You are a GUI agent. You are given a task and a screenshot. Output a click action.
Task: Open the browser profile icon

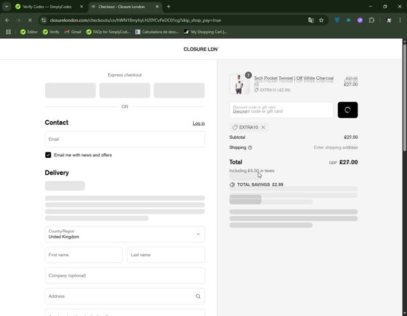pos(389,20)
